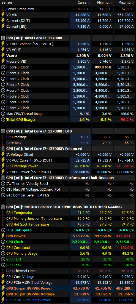136x304 pixels.
Task: Click the Minimum column header
Action: [102, 2]
